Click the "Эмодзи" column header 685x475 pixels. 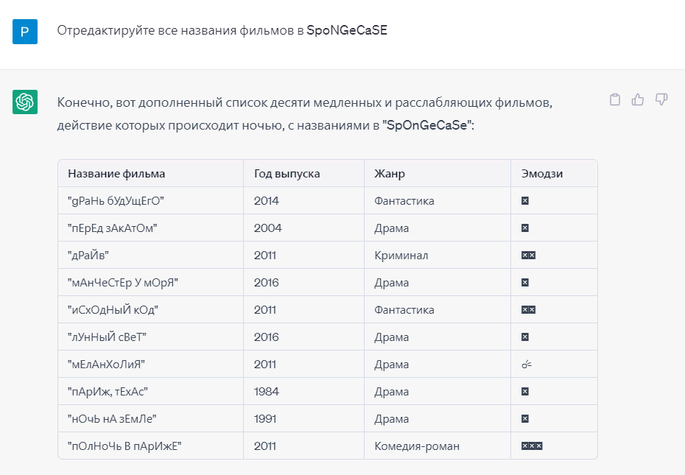(x=542, y=174)
